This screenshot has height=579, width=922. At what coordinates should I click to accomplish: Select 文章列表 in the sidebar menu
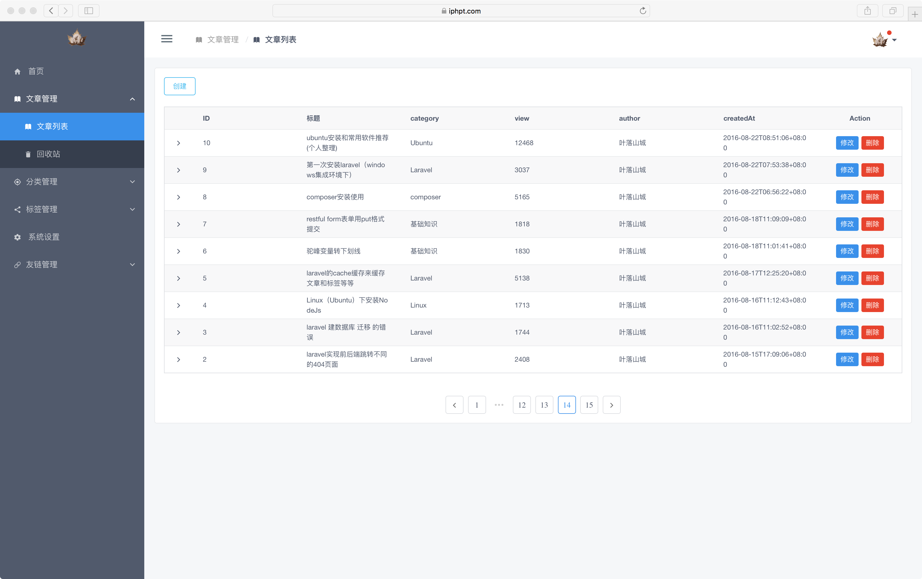(x=52, y=126)
